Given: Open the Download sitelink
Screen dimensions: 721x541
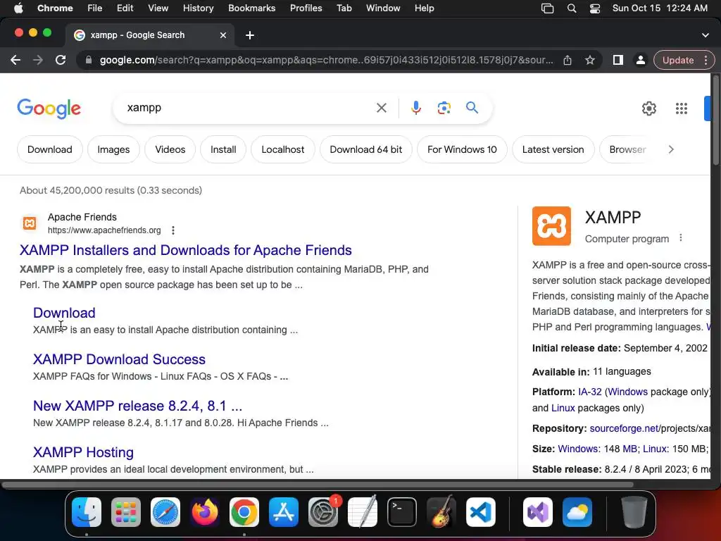Looking at the screenshot, I should [64, 313].
